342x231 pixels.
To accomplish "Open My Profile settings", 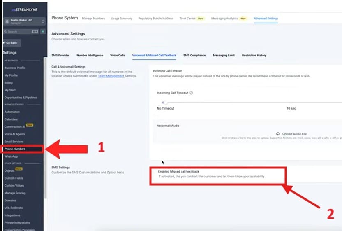I will point(11,75).
